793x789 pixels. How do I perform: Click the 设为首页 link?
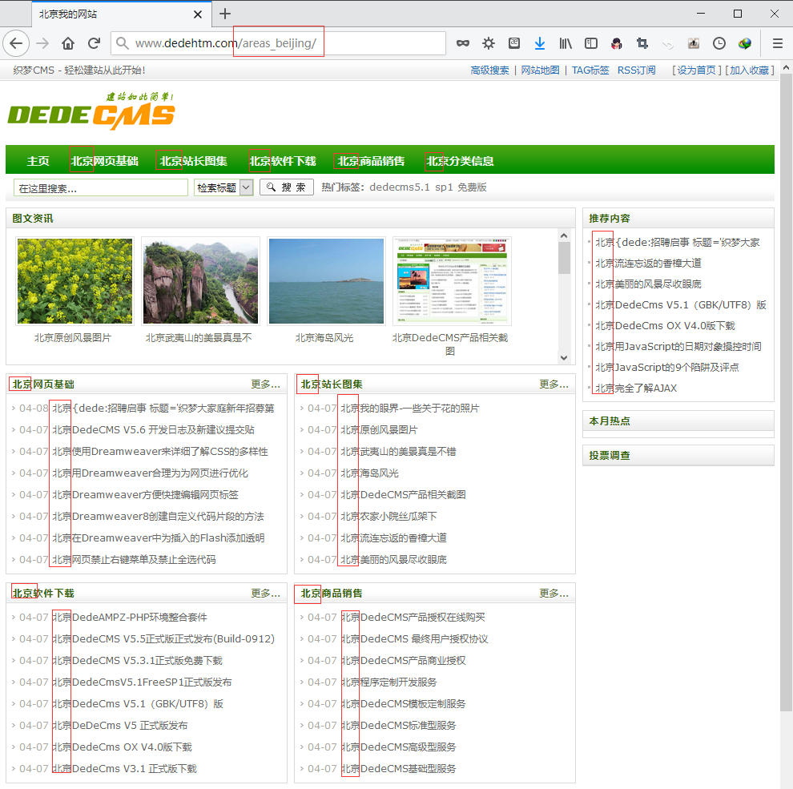[696, 70]
